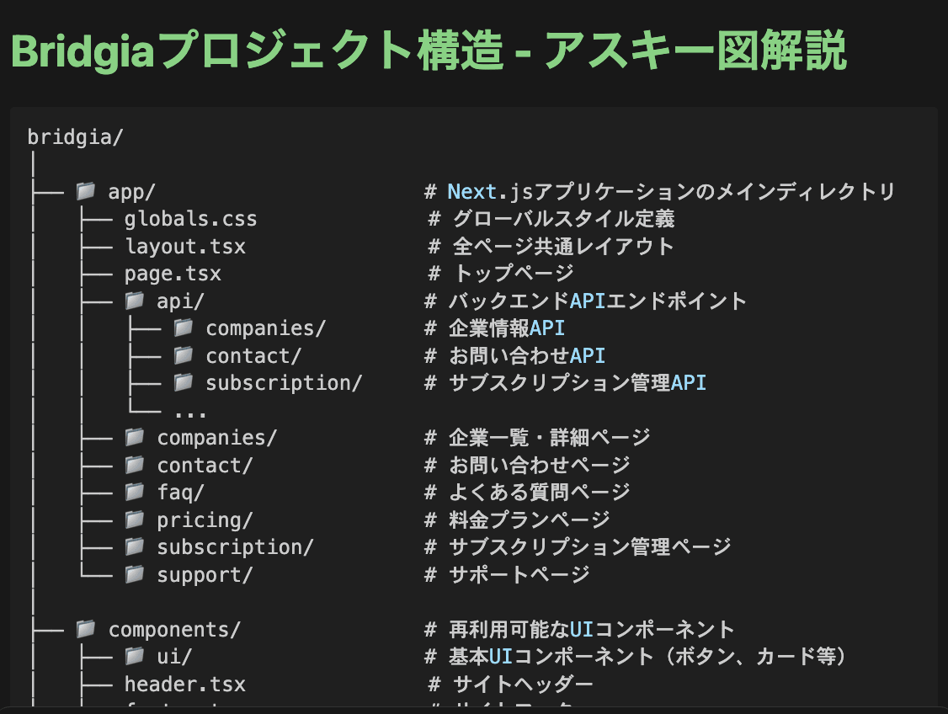Click the folder icon beside app/
This screenshot has width=948, height=714.
[86, 191]
